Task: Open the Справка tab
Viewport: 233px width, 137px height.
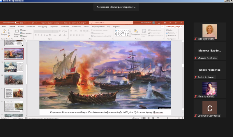Action: 116,27
